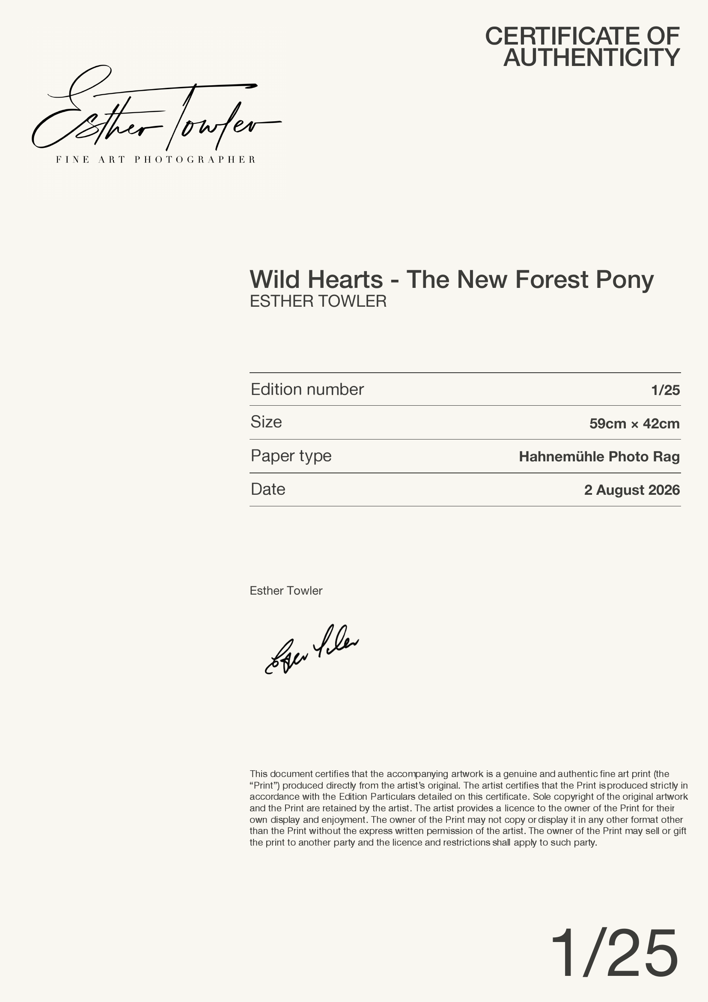Image resolution: width=708 pixels, height=1002 pixels.
Task: Click the Size row label
Action: (x=266, y=422)
